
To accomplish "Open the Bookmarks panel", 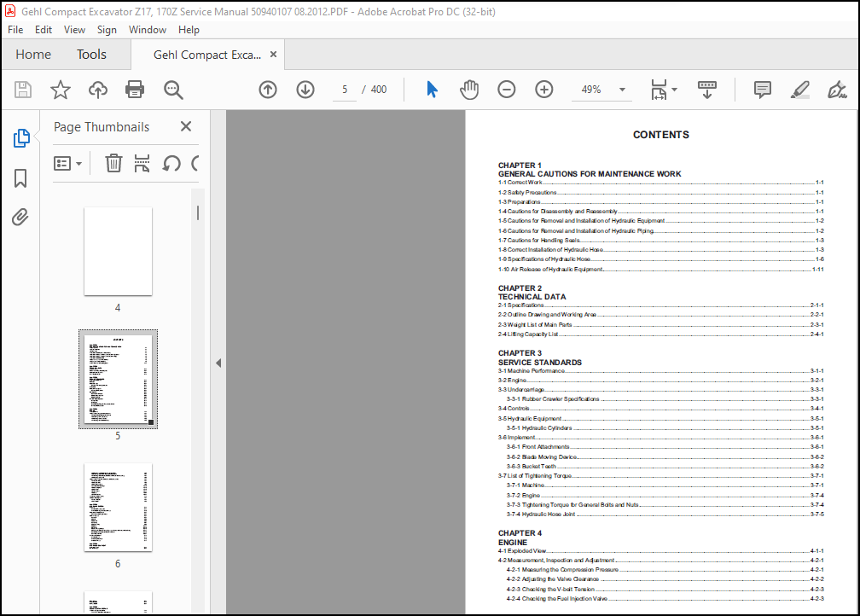I will point(20,178).
